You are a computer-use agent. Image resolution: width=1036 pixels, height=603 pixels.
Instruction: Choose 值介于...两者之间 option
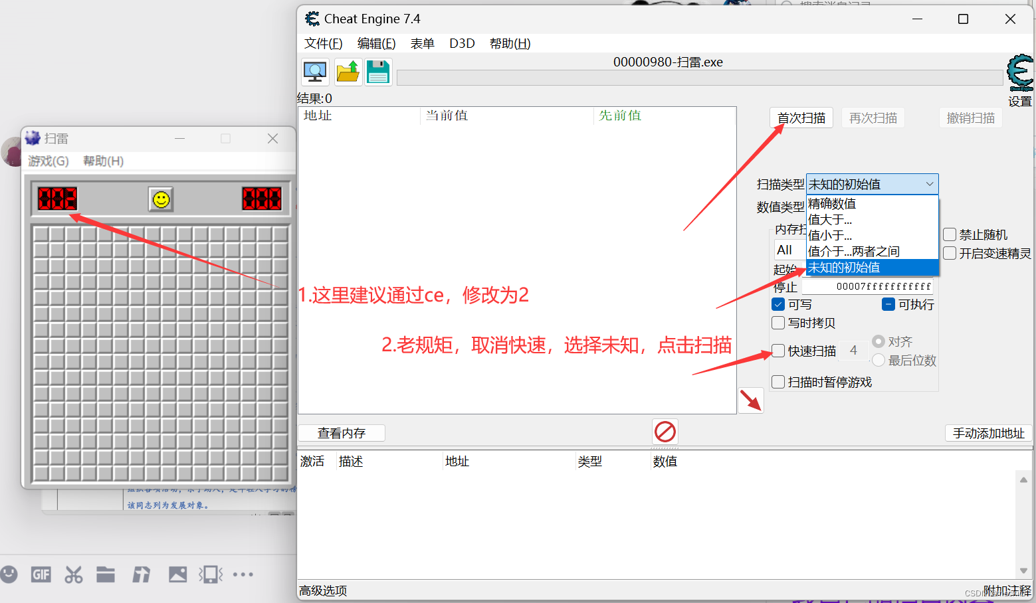point(872,251)
